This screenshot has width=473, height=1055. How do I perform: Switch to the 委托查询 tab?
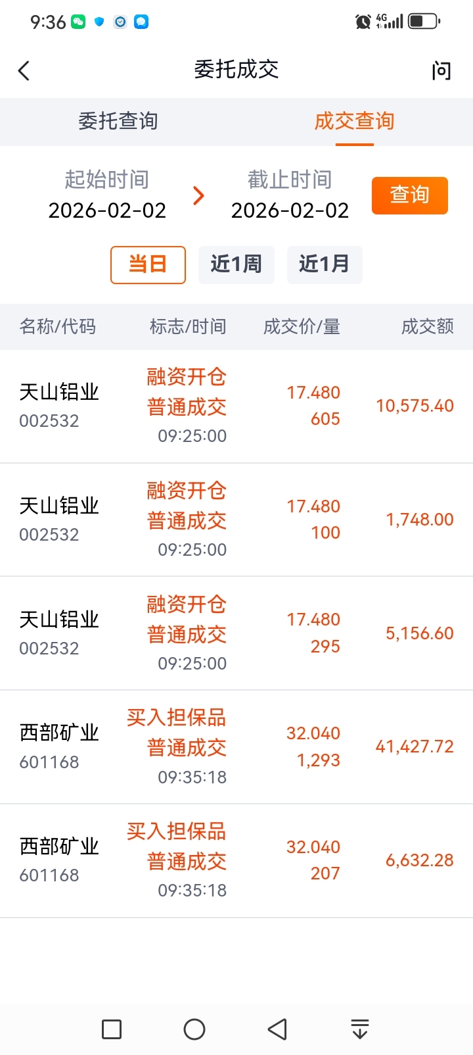[118, 121]
